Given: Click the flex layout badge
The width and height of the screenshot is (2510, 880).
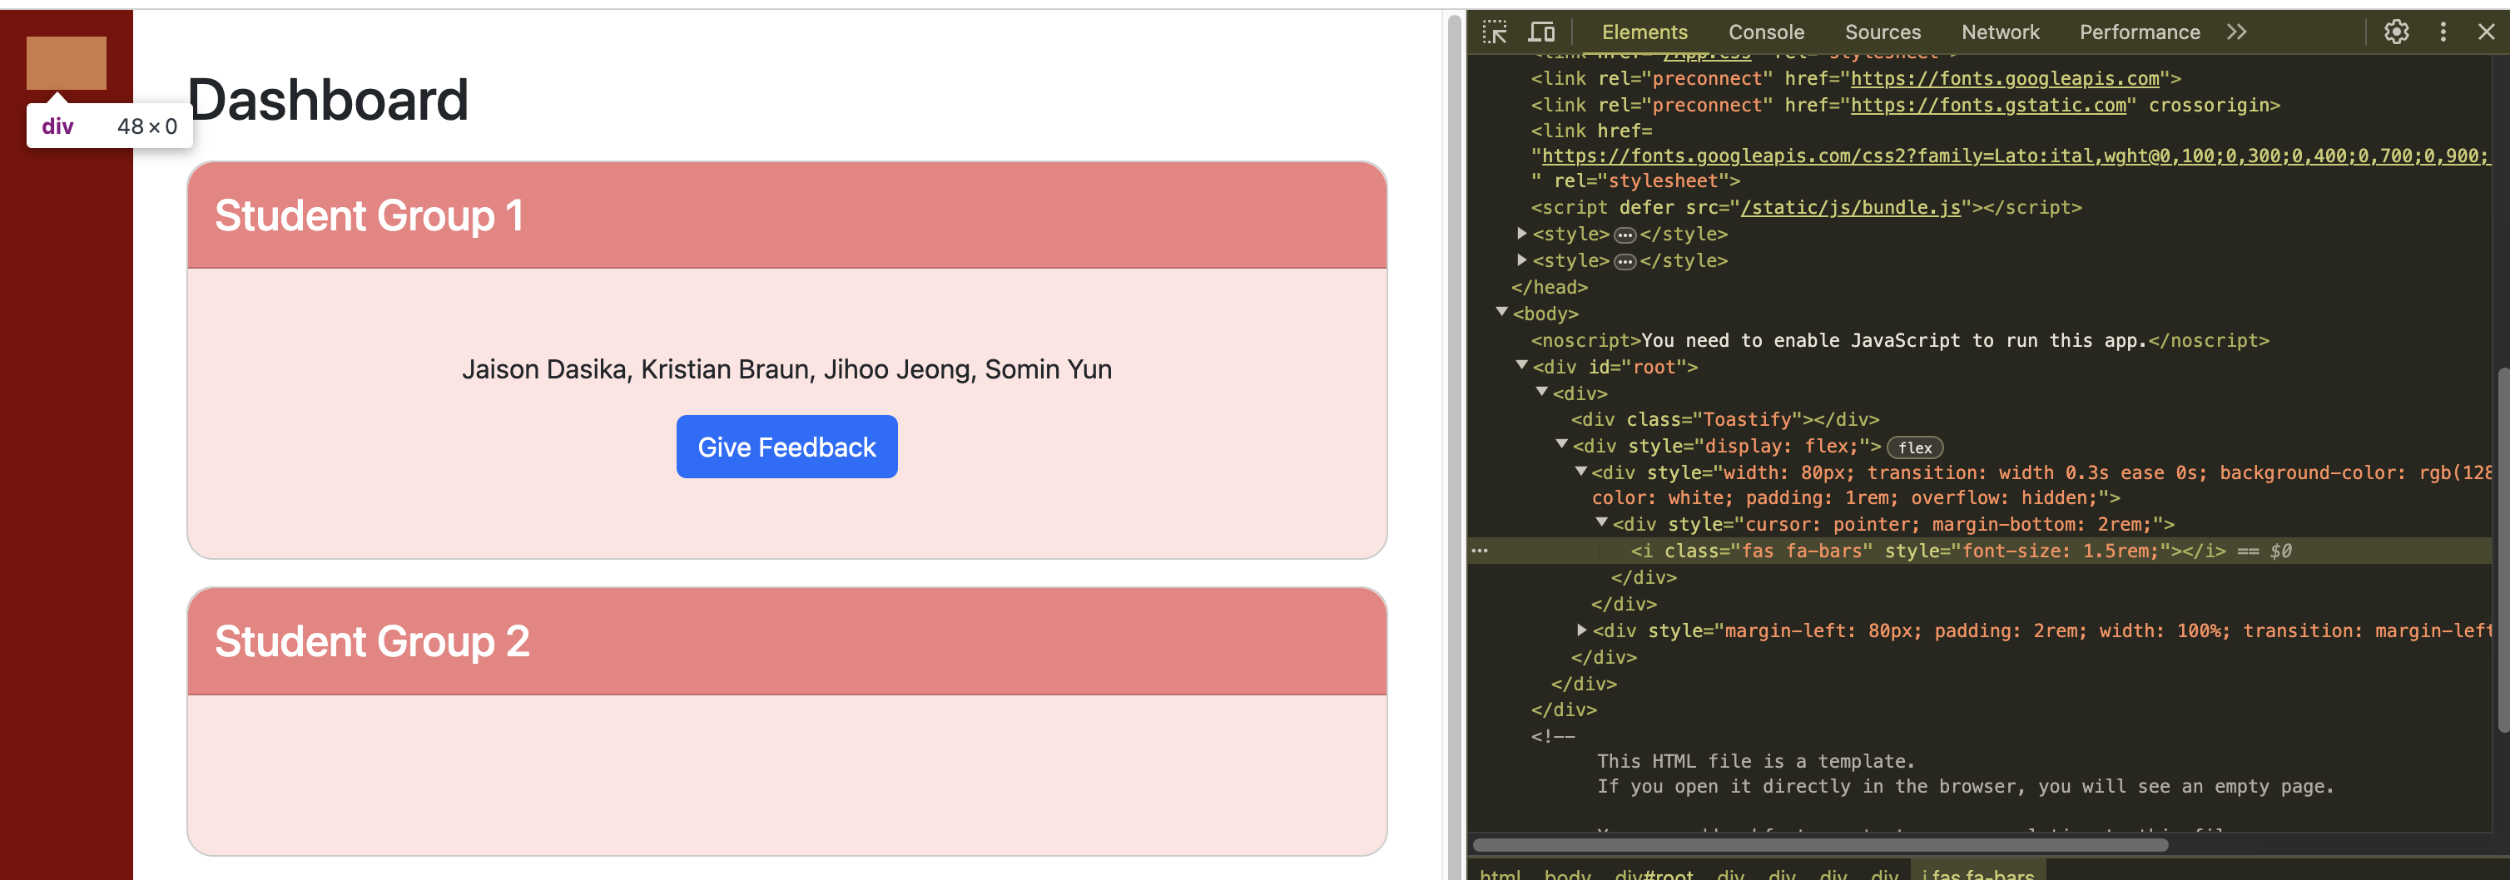Looking at the screenshot, I should click(1915, 447).
